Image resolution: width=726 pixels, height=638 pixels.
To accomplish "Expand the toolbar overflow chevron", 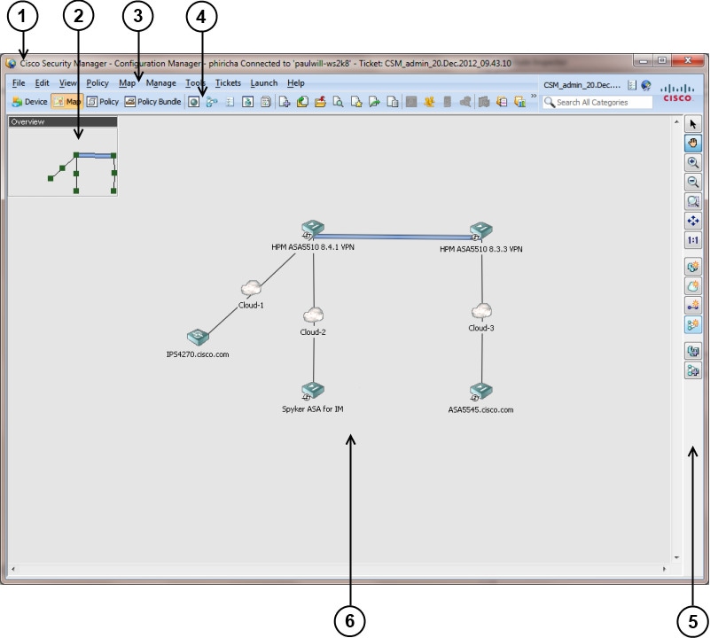I will pos(534,96).
